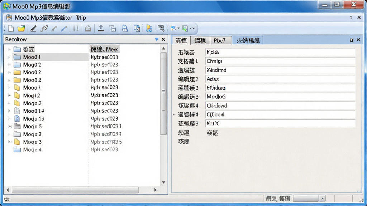The width and height of the screenshot is (367, 206).
Task: Click the input field containing ModloG
Action: [x=280, y=97]
